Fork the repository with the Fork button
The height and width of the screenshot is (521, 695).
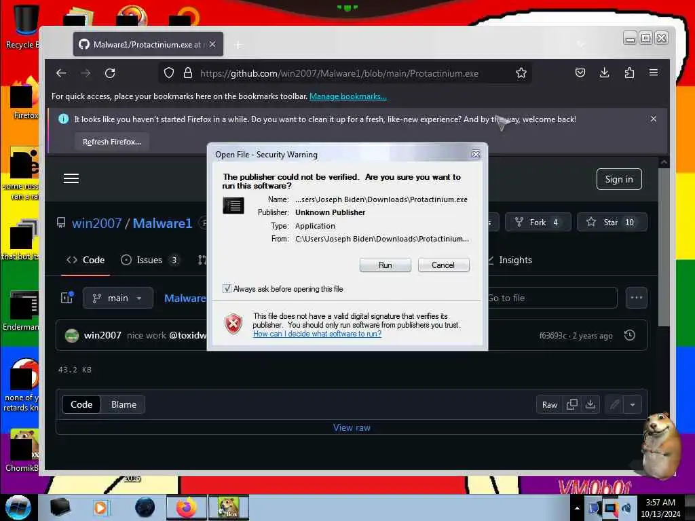click(538, 222)
